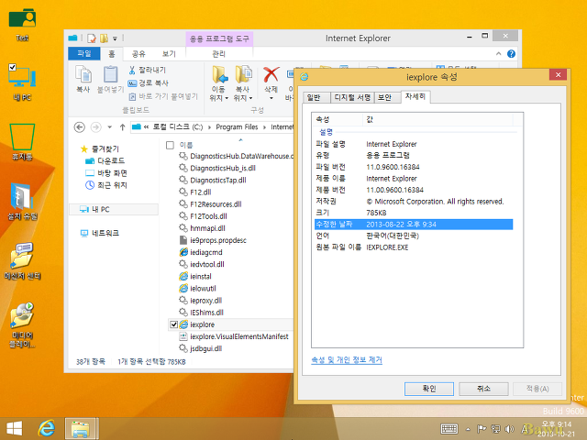The width and height of the screenshot is (587, 440).
Task: Click Program Files in the address breadcrumb
Action: coord(237,127)
